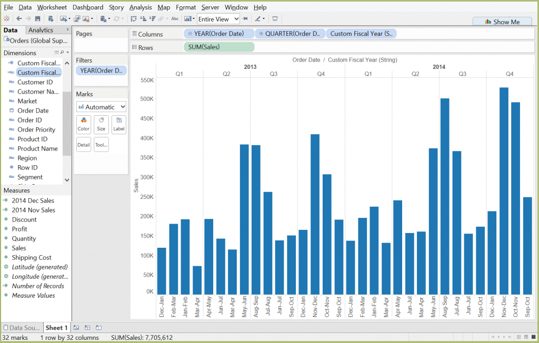This screenshot has width=539, height=343.
Task: Select the Orders (Global Superstore) data source
Action: (x=36, y=41)
